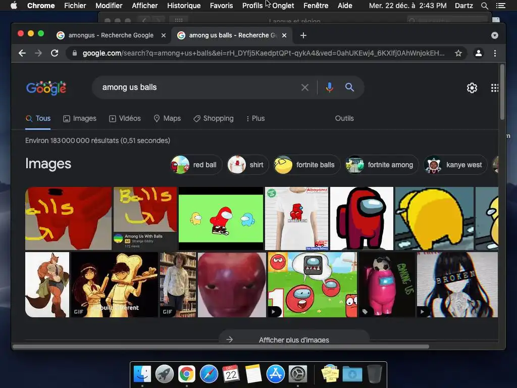This screenshot has height=388, width=517.
Task: Open the red face apple image
Action: [x=232, y=285]
